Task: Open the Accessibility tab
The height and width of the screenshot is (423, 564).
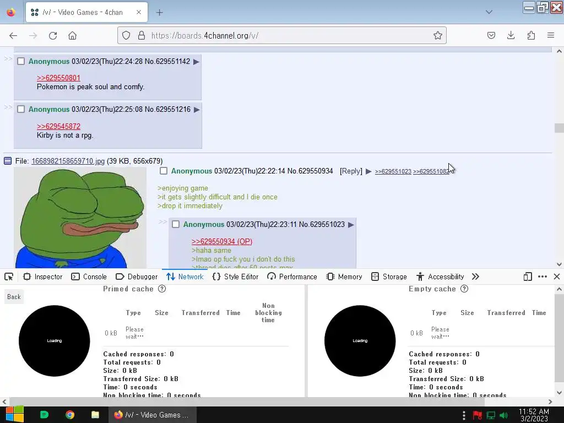Action: [440, 276]
